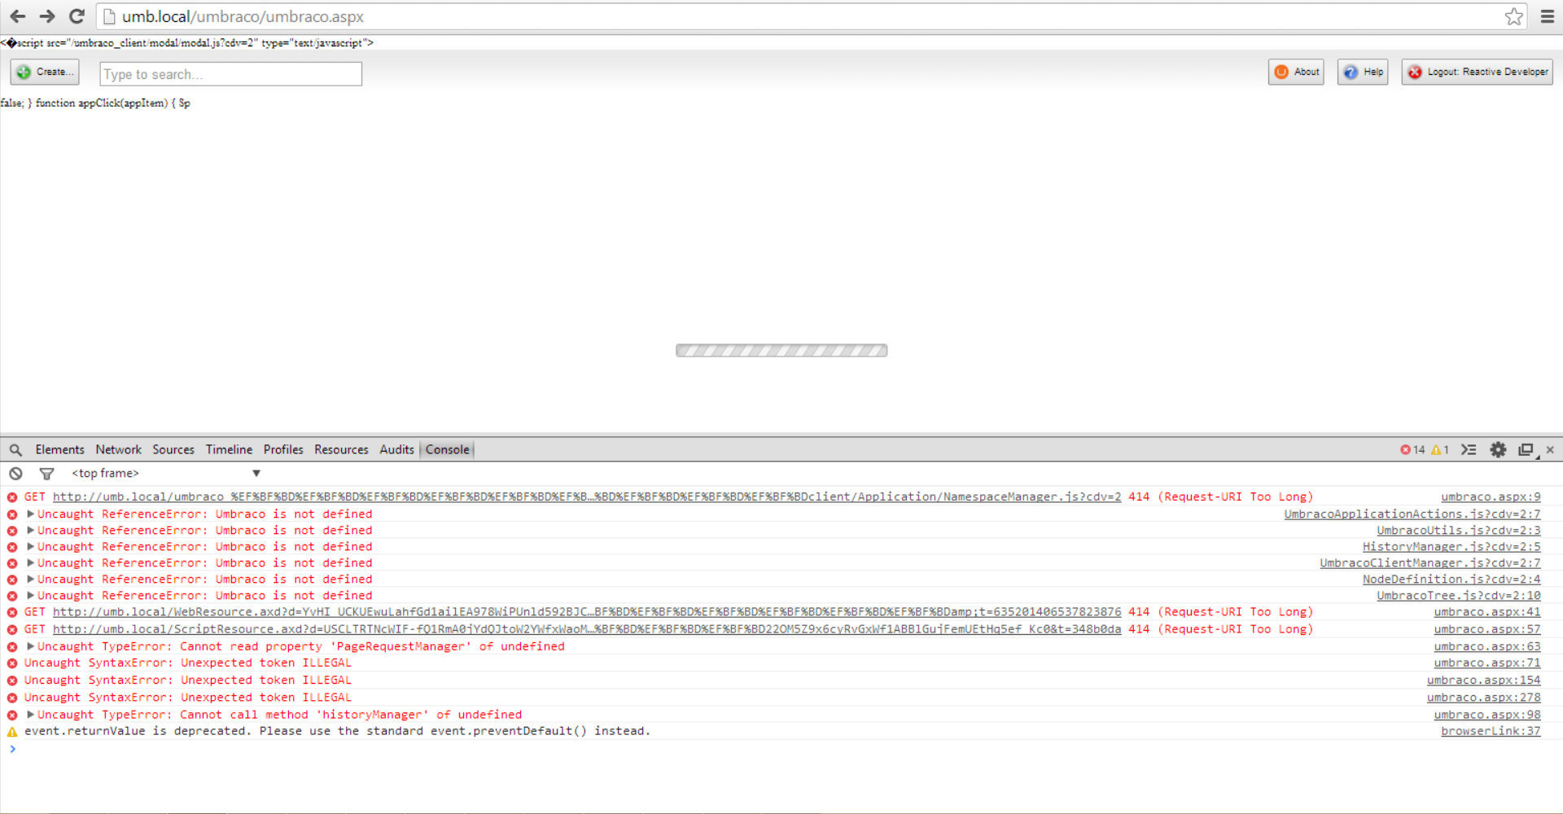Open source link browserLink:37
The height and width of the screenshot is (814, 1563).
pos(1491,731)
